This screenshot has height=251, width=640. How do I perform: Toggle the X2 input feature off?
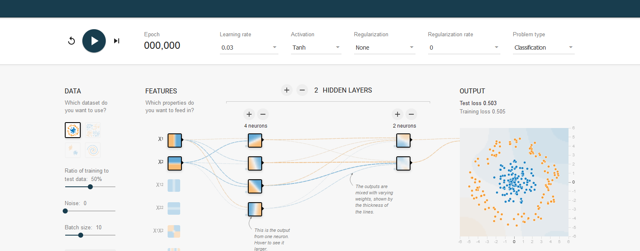[175, 163]
